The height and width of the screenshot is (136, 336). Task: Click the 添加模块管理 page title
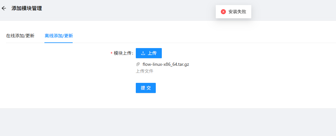point(27,8)
